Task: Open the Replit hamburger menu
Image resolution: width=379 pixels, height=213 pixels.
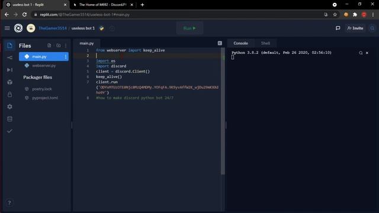Action: 7,28
